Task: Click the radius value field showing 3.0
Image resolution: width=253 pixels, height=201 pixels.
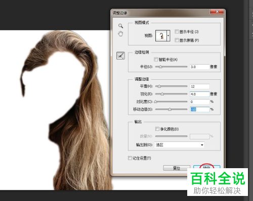Action: tap(199, 67)
